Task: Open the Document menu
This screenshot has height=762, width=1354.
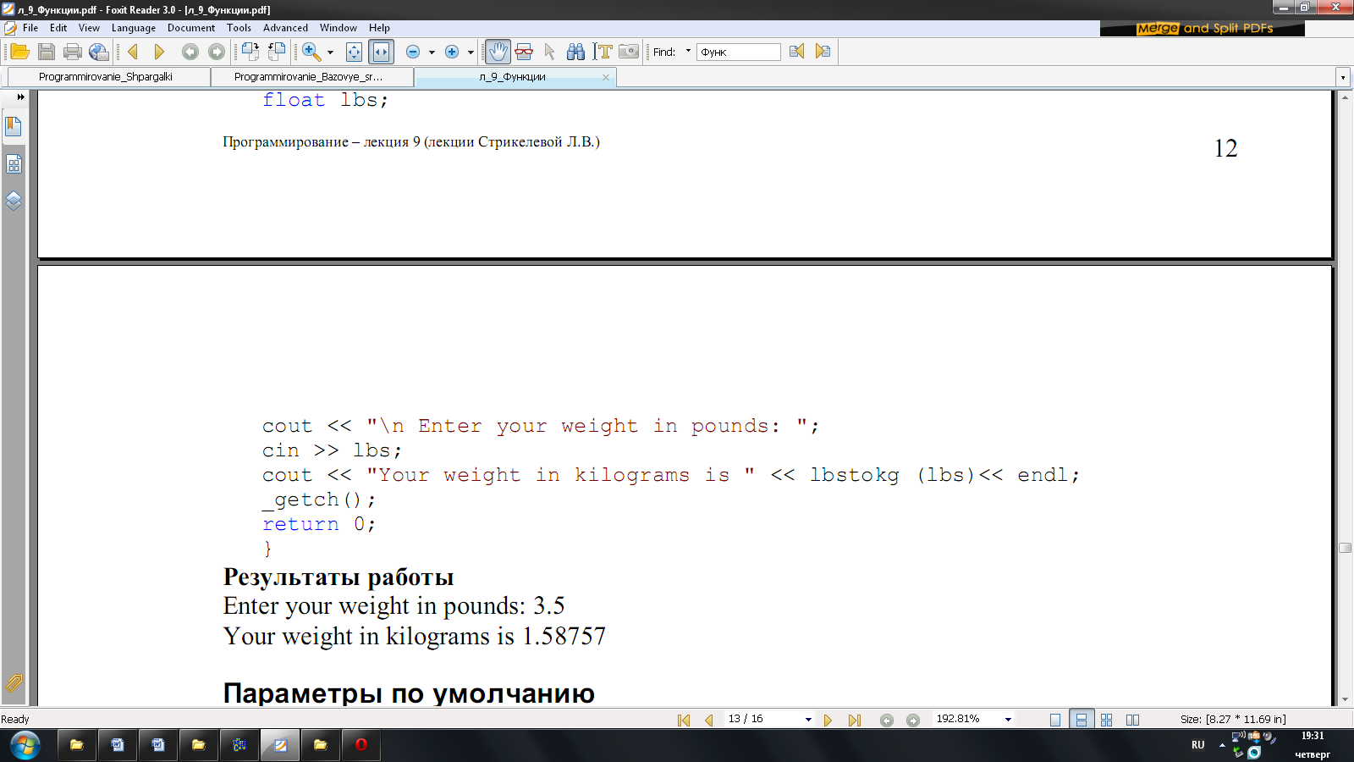Action: (x=191, y=28)
